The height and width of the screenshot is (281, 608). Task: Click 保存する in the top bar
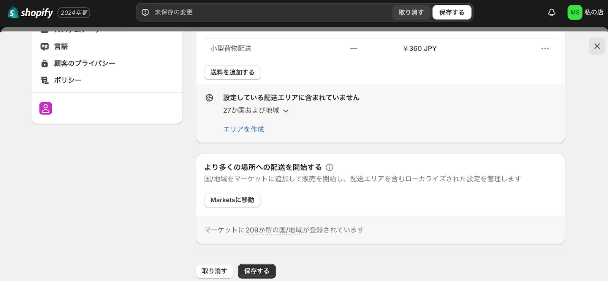(452, 13)
